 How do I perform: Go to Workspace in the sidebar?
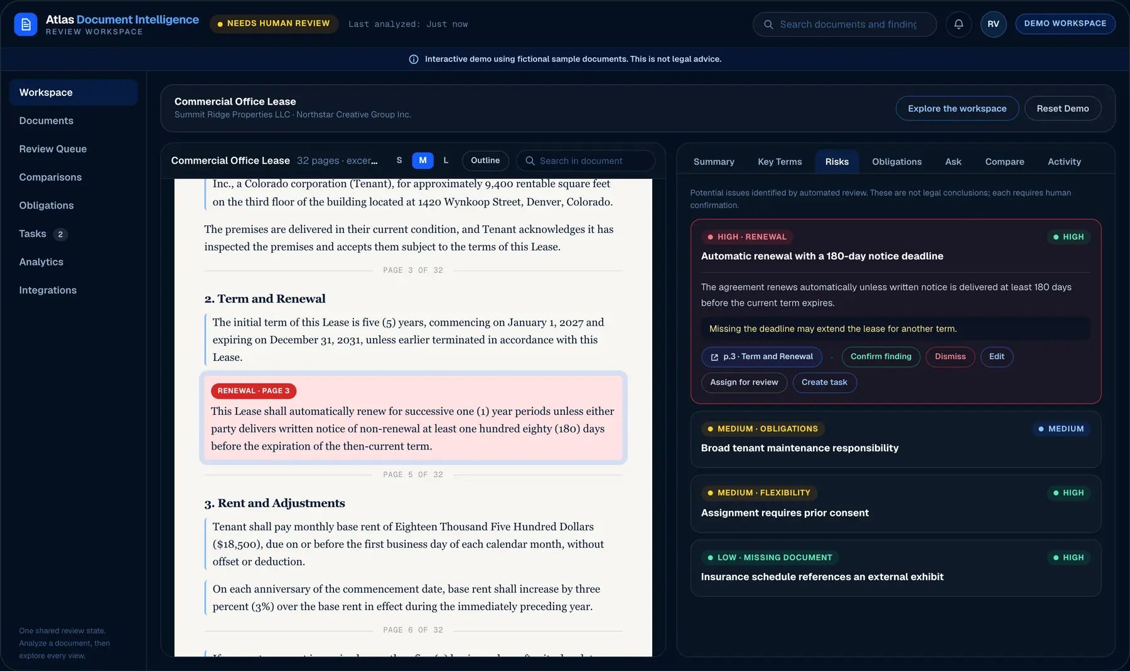pos(73,92)
